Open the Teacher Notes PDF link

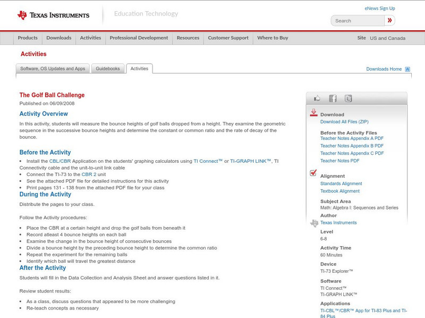(x=339, y=161)
